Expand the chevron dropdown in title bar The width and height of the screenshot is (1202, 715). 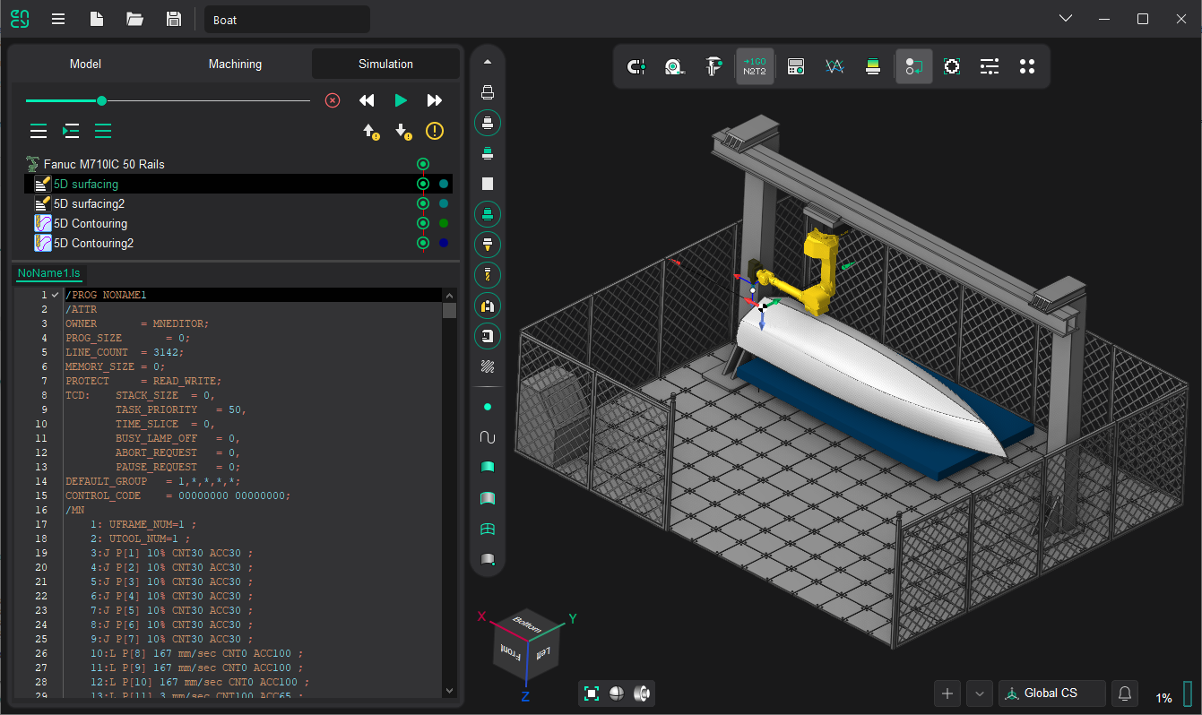click(1065, 19)
